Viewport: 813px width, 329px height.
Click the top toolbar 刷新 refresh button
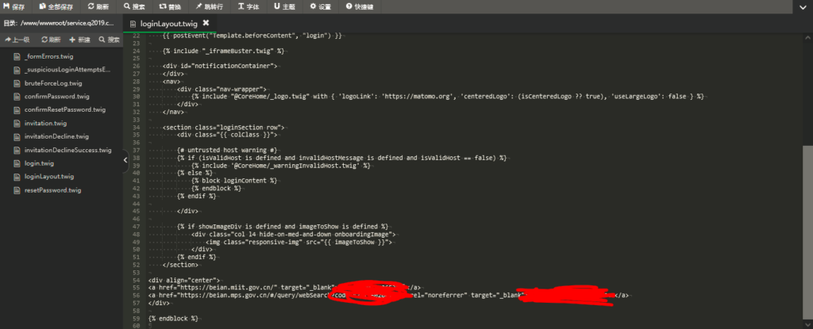click(98, 6)
